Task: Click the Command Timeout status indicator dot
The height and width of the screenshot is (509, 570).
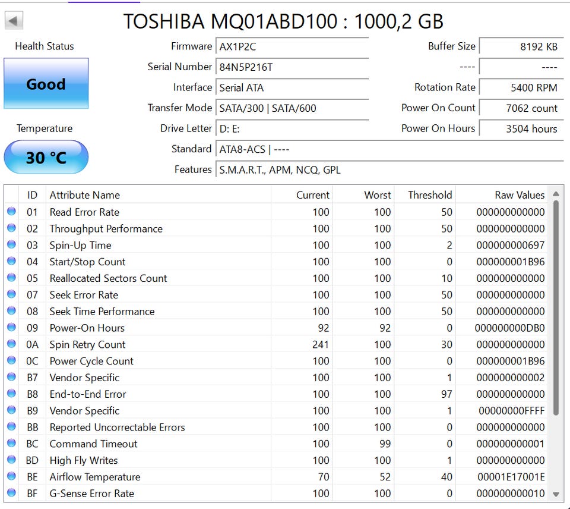Action: coord(11,444)
